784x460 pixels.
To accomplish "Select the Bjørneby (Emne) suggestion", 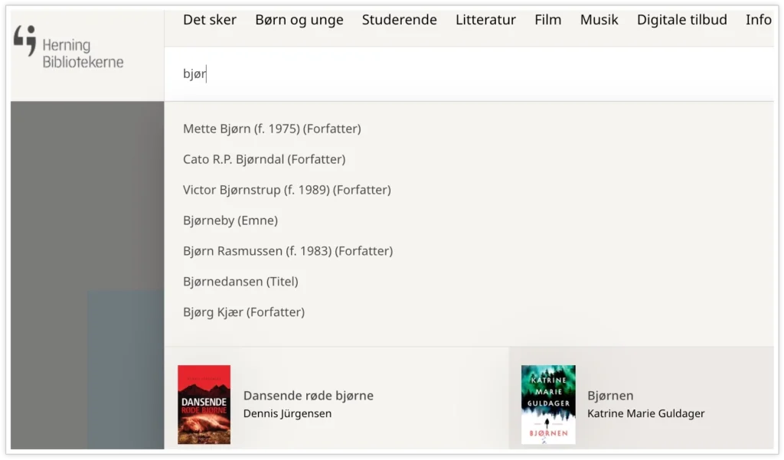I will click(230, 220).
